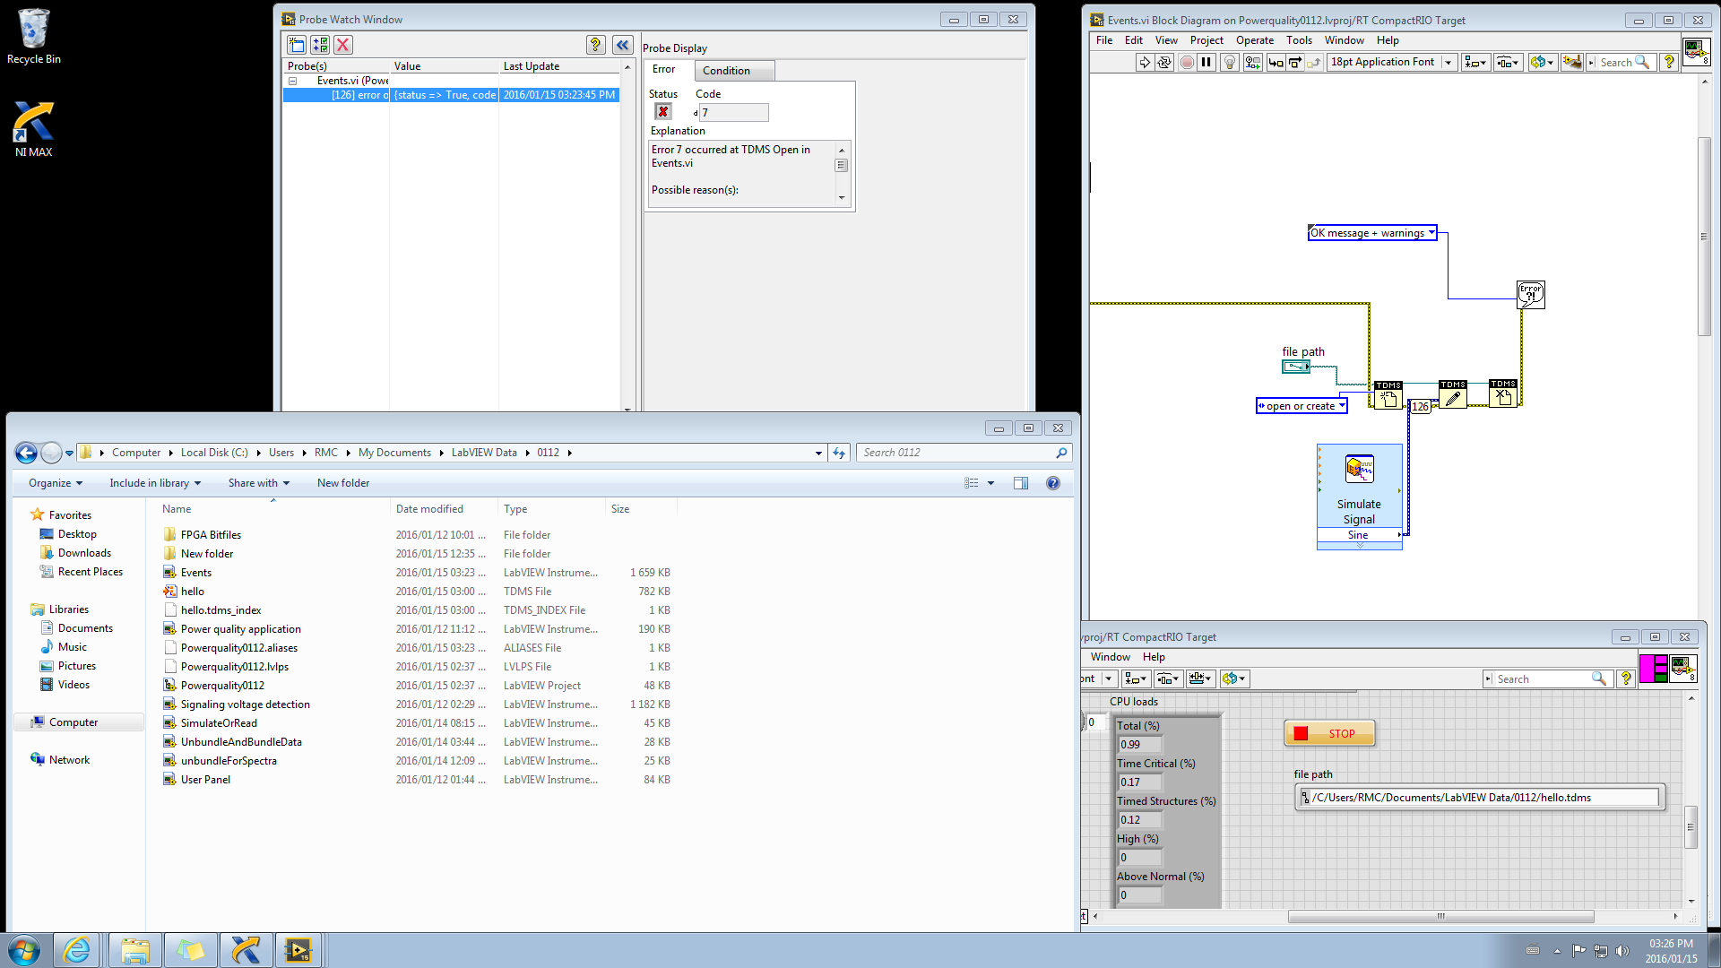The height and width of the screenshot is (968, 1721).
Task: Click the Step Over button
Action: coord(1294,62)
